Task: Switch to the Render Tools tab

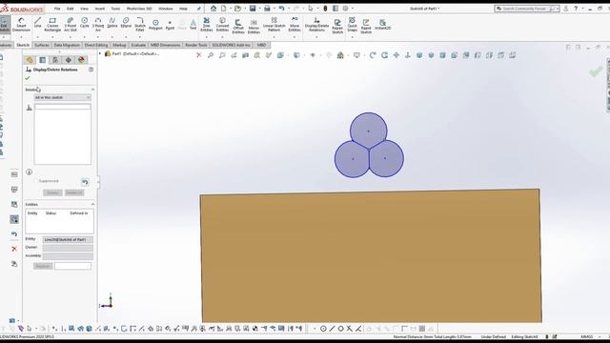Action: pyautogui.click(x=196, y=45)
